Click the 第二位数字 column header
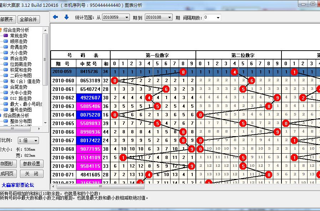This screenshot has width=320, height=211. click(x=239, y=55)
